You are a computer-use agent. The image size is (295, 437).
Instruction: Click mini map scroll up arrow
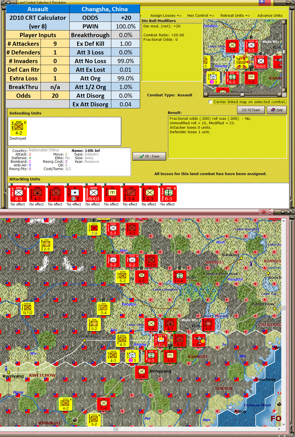(284, 22)
